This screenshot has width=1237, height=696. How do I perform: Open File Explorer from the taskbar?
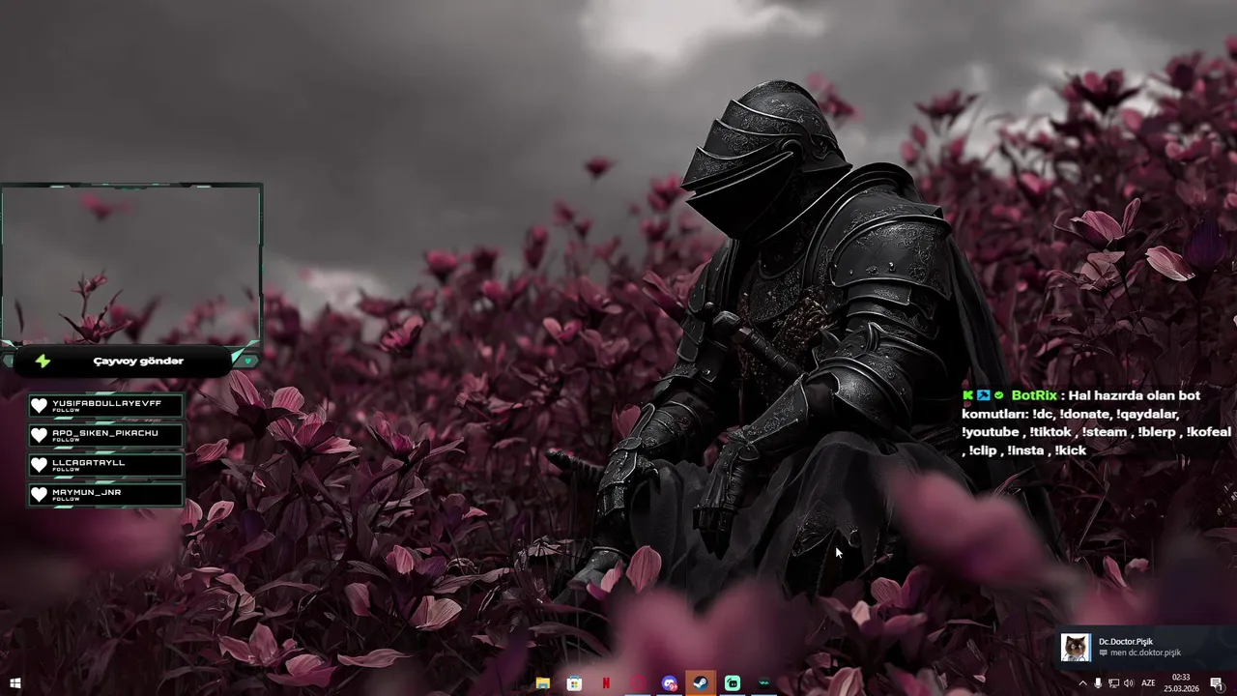[x=543, y=683]
